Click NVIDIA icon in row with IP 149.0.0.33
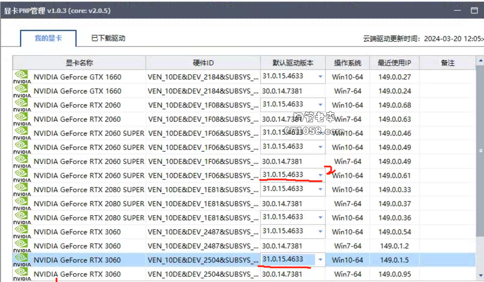 pyautogui.click(x=22, y=189)
